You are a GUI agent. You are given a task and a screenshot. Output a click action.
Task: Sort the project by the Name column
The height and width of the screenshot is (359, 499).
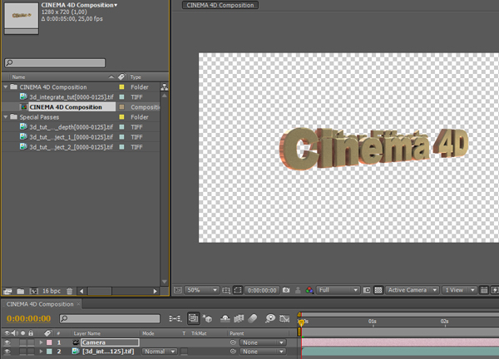18,77
